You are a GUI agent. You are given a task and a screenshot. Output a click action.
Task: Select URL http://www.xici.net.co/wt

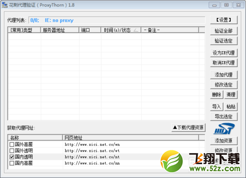coord(92,151)
